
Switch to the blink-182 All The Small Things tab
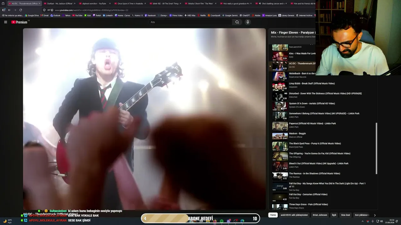click(165, 3)
